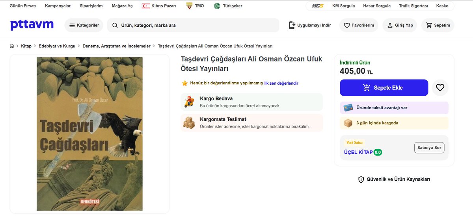Viewport: 473px width, 224px height.
Task: Click Satıcıya Sor button
Action: pos(429,148)
